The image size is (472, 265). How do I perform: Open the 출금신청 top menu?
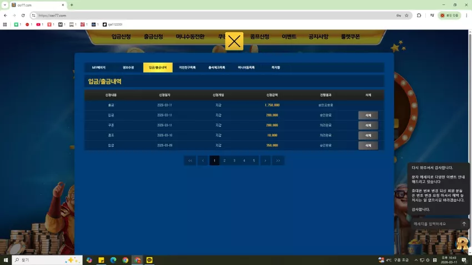click(153, 37)
